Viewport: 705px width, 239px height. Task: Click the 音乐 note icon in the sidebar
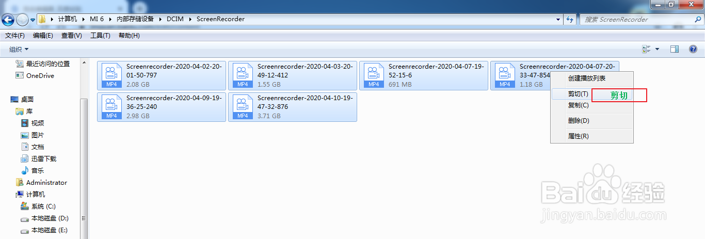tap(25, 170)
